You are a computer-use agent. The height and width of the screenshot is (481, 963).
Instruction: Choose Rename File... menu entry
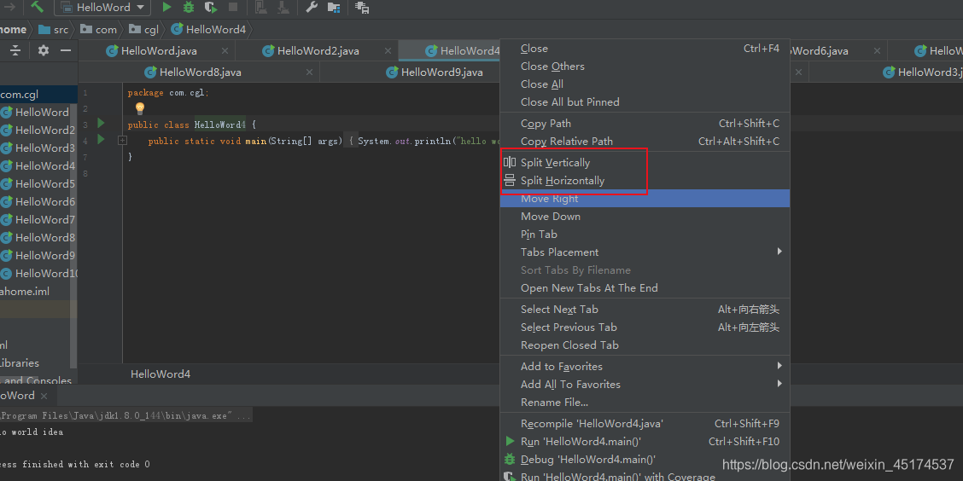click(x=645, y=402)
